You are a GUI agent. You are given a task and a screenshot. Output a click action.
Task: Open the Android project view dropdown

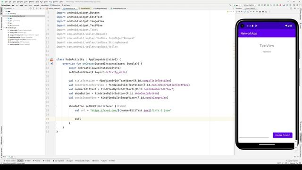[x=9, y=8]
